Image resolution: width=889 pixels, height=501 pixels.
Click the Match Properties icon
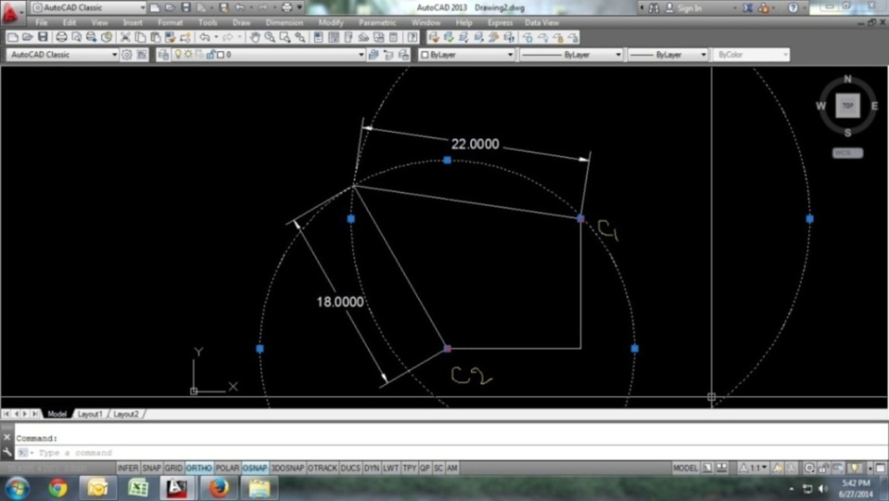[x=170, y=37]
